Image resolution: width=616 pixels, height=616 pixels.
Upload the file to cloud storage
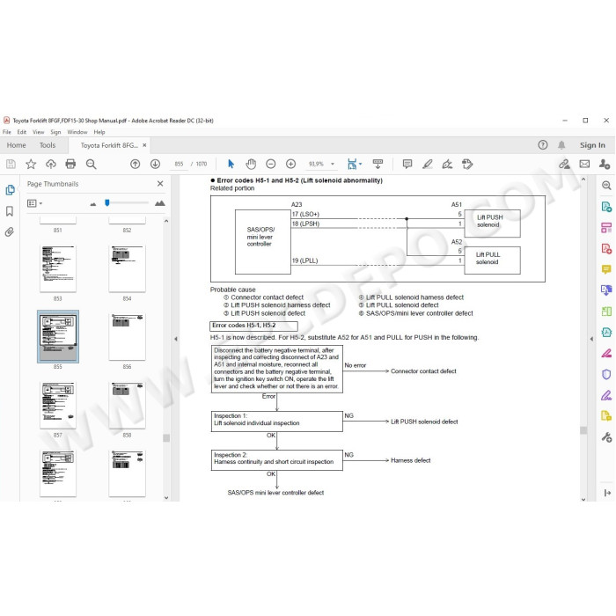tap(51, 164)
